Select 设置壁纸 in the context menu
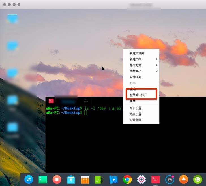 pyautogui.click(x=141, y=120)
